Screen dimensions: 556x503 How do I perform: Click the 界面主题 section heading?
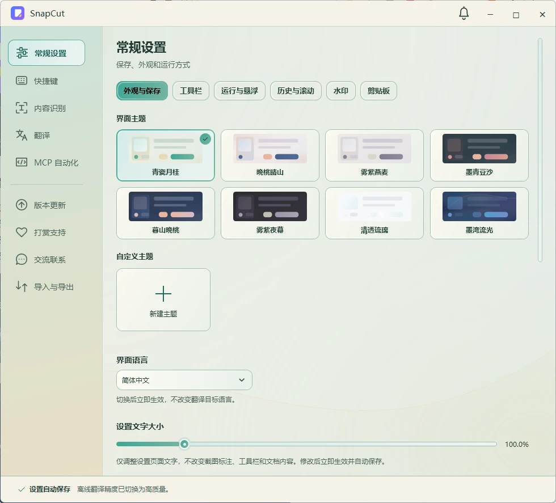131,119
